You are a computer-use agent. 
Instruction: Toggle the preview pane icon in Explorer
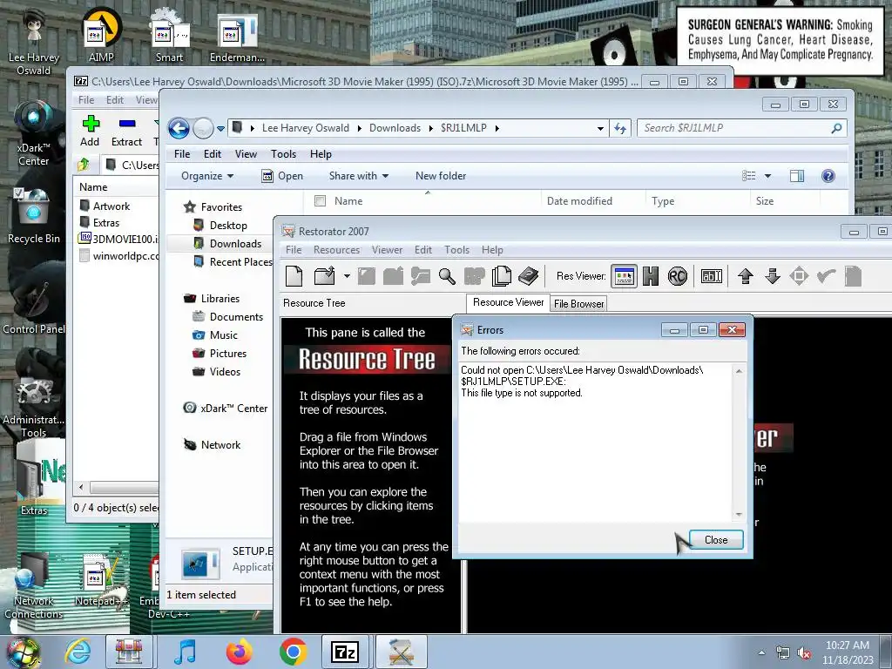(x=796, y=176)
